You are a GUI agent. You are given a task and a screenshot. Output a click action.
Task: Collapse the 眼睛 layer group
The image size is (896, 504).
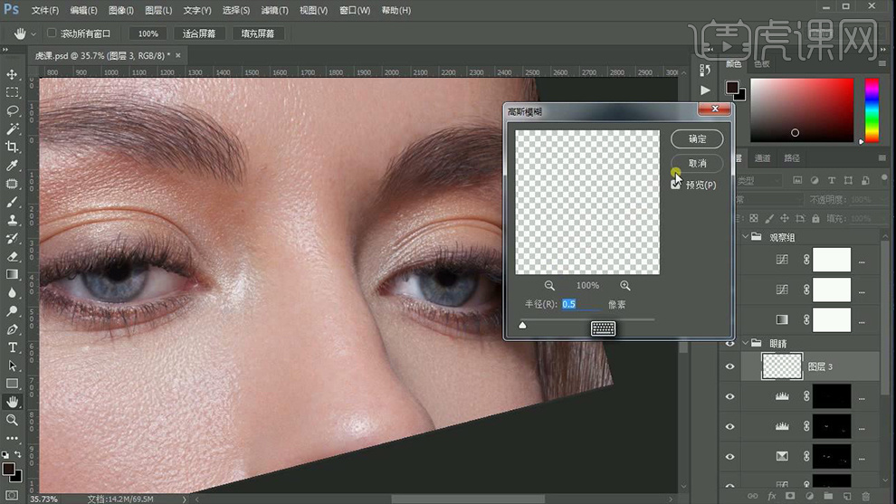click(746, 344)
